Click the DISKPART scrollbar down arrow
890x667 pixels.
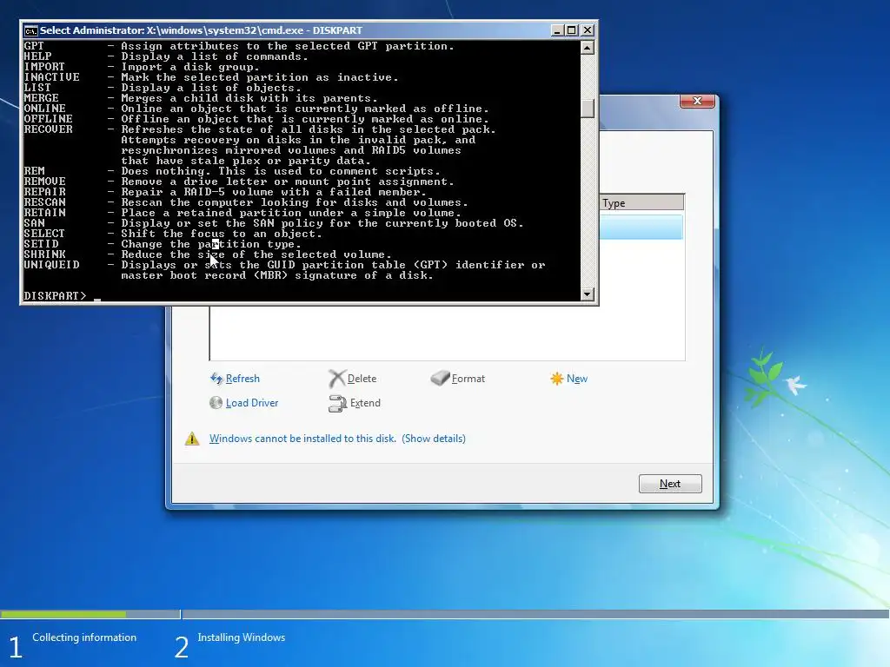click(588, 294)
